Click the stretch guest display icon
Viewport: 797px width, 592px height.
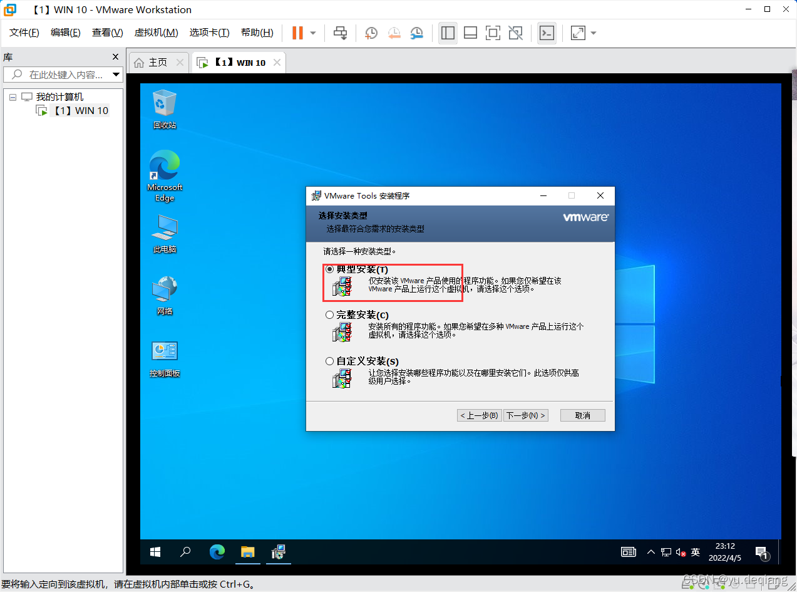point(578,33)
